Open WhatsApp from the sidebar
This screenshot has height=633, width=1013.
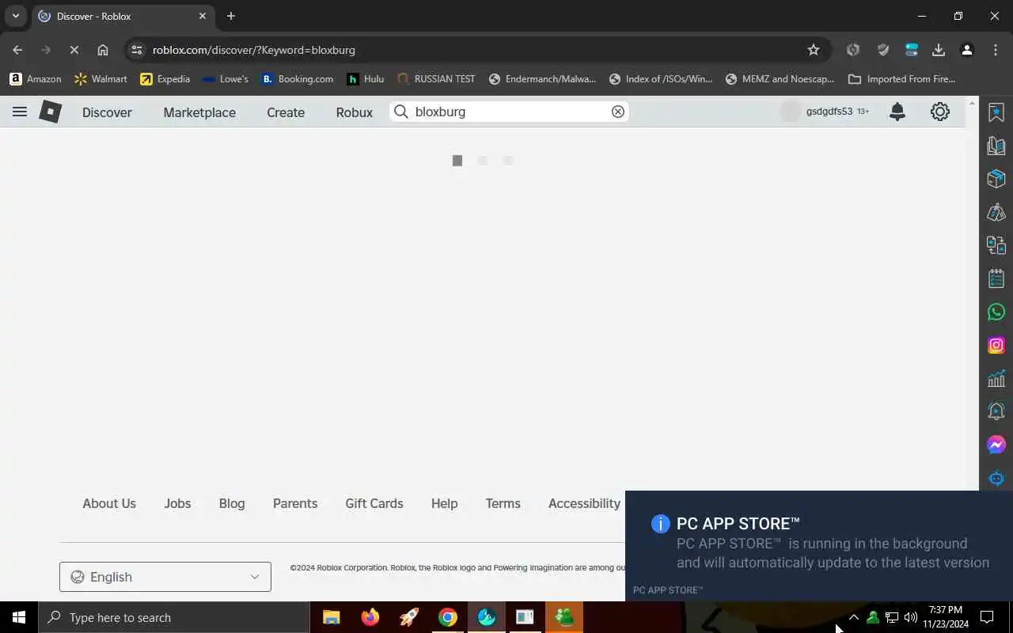tap(996, 312)
